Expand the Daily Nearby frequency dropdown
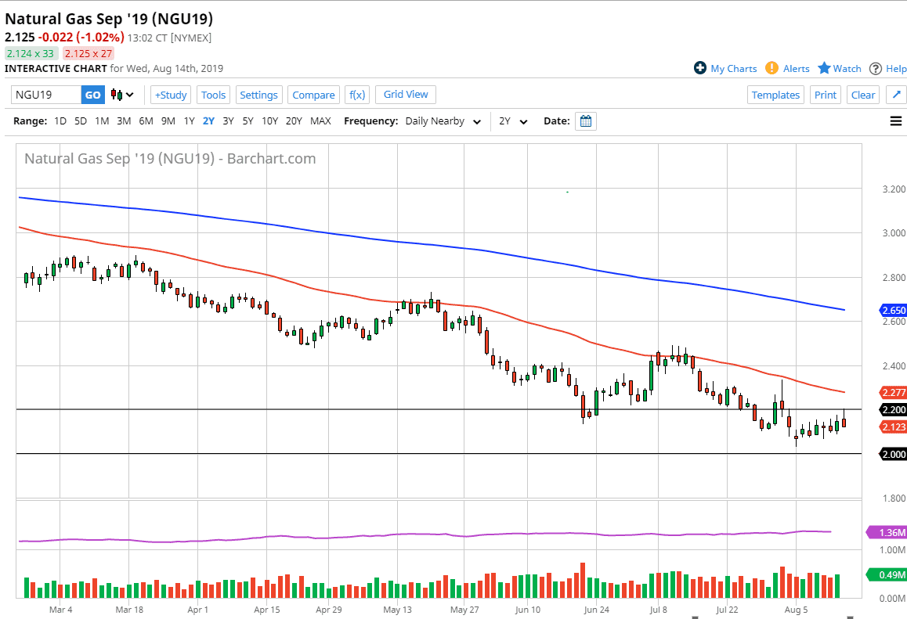Image resolution: width=907 pixels, height=619 pixels. coord(443,121)
